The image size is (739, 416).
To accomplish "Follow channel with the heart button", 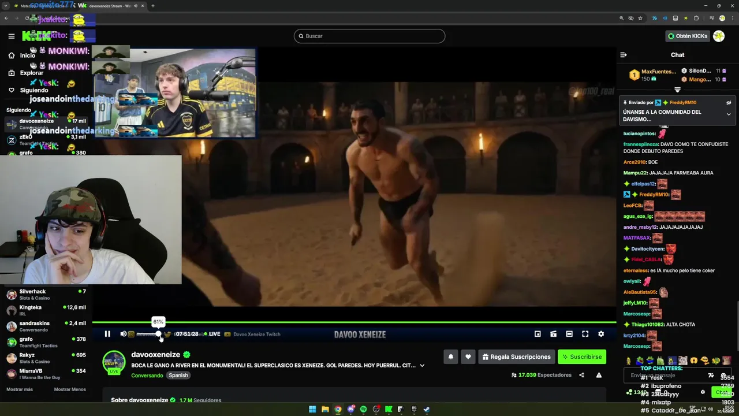I will (468, 356).
